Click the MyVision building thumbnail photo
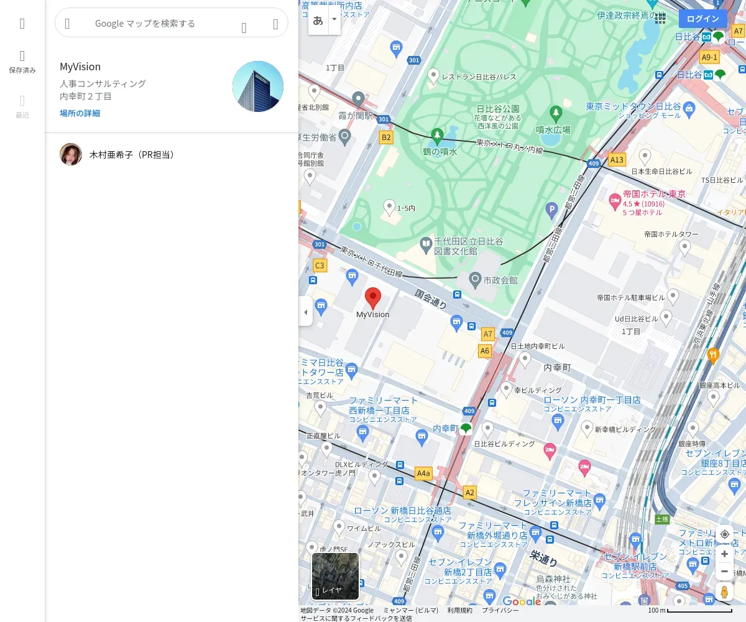This screenshot has width=746, height=622. (258, 86)
